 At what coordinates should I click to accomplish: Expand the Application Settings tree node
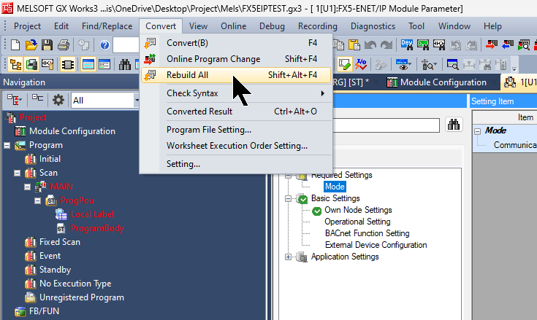tap(289, 257)
